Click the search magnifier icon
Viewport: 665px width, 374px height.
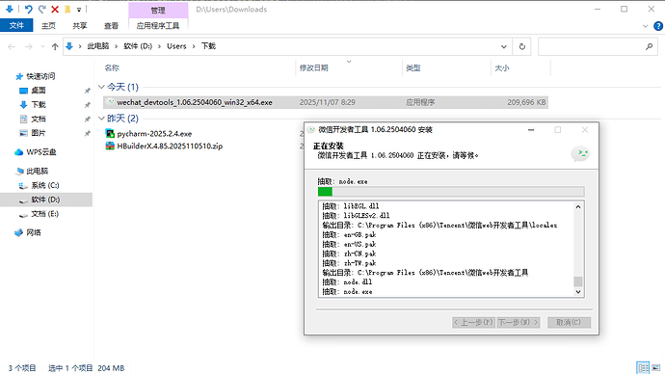point(649,46)
